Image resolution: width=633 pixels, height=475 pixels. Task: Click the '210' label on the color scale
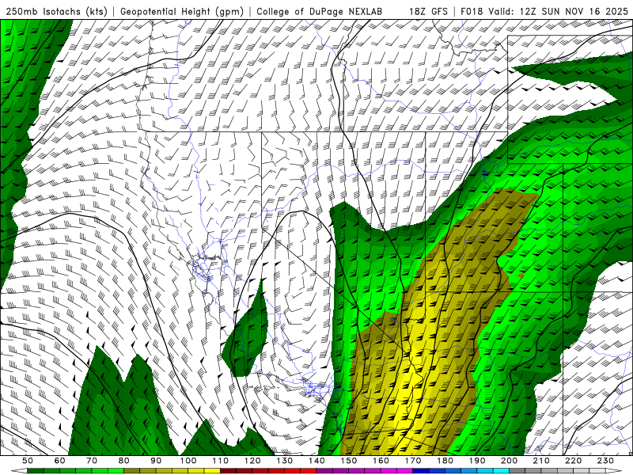[x=541, y=461]
